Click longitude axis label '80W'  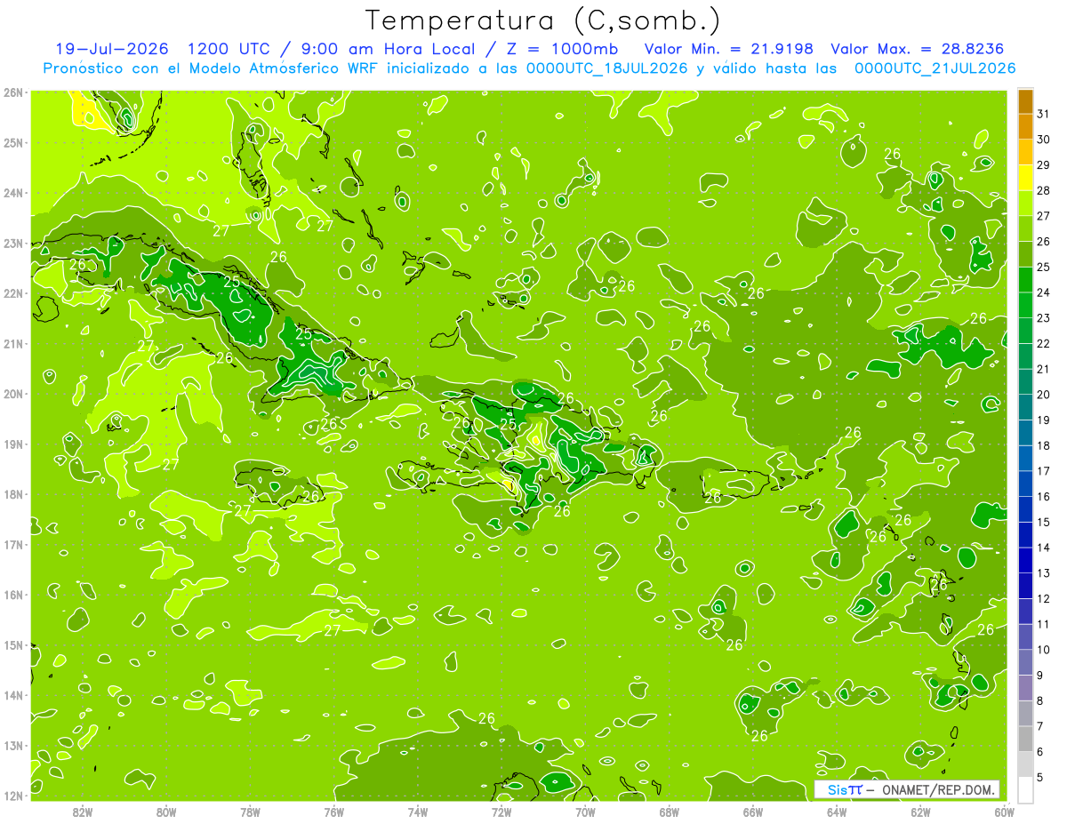[x=166, y=812]
